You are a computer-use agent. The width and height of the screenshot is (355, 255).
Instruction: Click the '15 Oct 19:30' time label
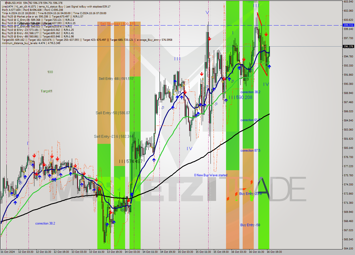(x=221, y=252)
